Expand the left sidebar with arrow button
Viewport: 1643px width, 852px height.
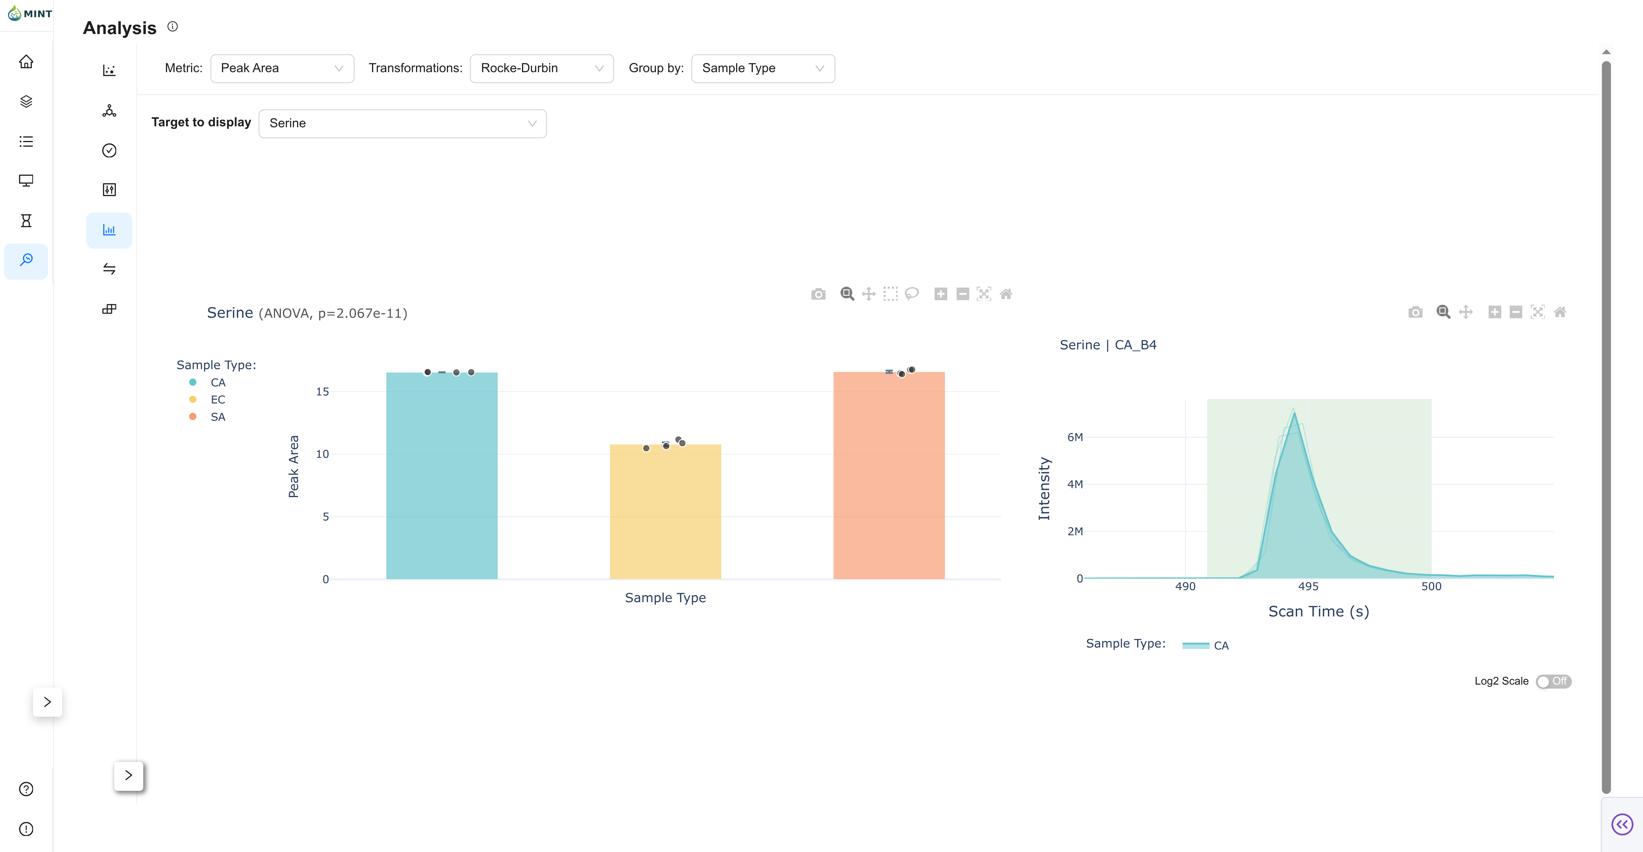tap(47, 702)
